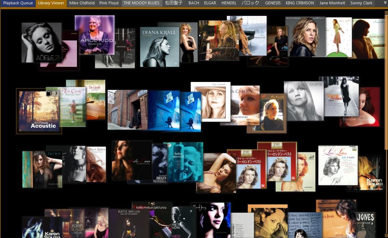Image resolution: width=388 pixels, height=238 pixels.
Task: Open the 松田聖子 tab
Action: click(174, 3)
